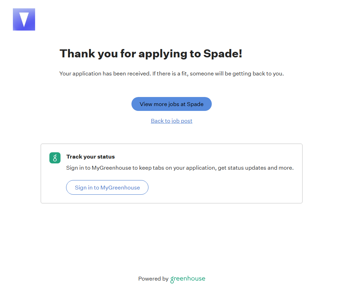The width and height of the screenshot is (338, 291).
Task: Select the Track your status title
Action: pyautogui.click(x=90, y=157)
